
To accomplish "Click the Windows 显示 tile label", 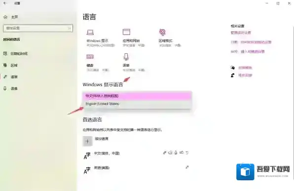I will click(97, 41).
